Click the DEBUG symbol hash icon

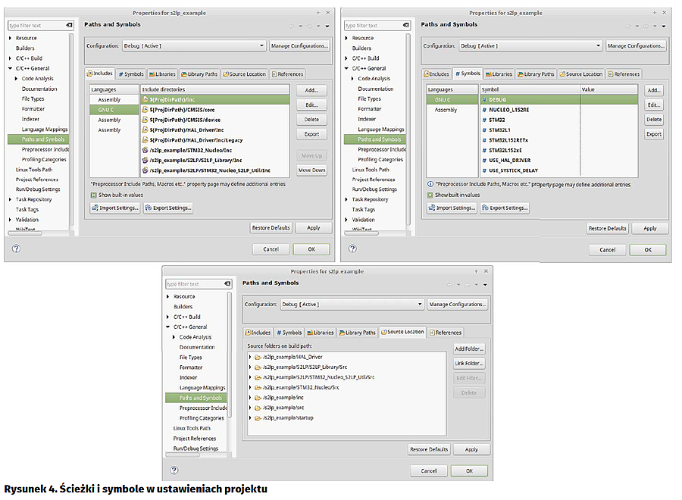[483, 100]
